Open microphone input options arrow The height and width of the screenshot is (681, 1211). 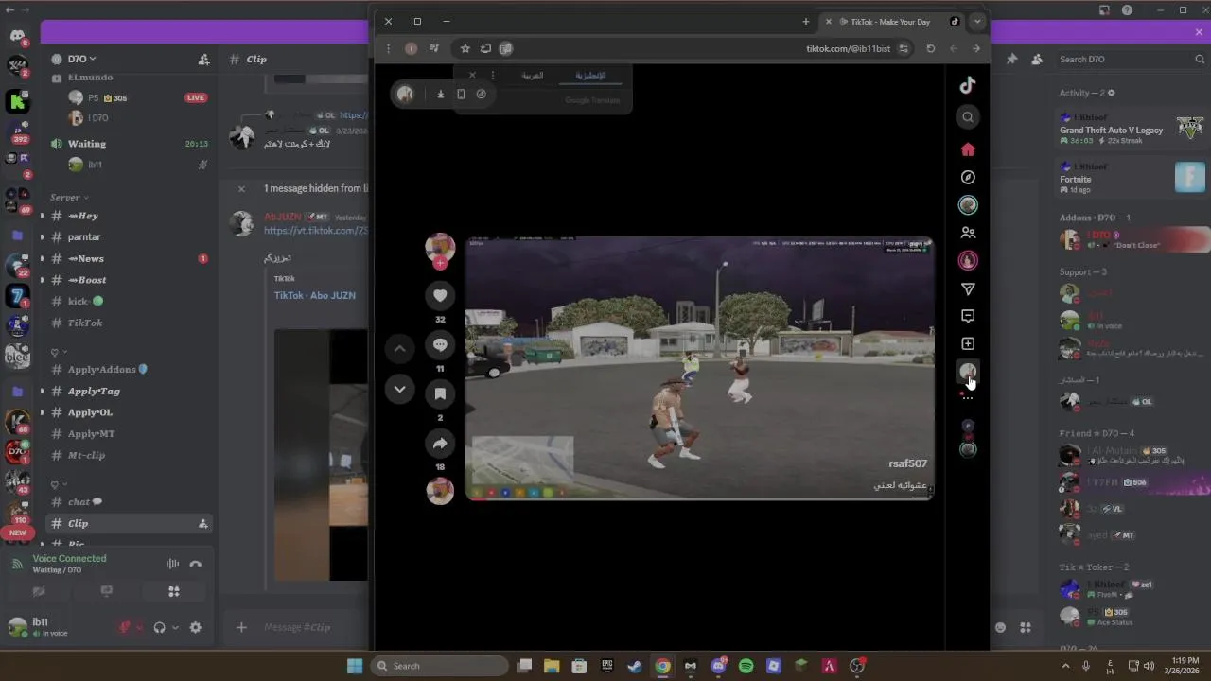click(139, 627)
